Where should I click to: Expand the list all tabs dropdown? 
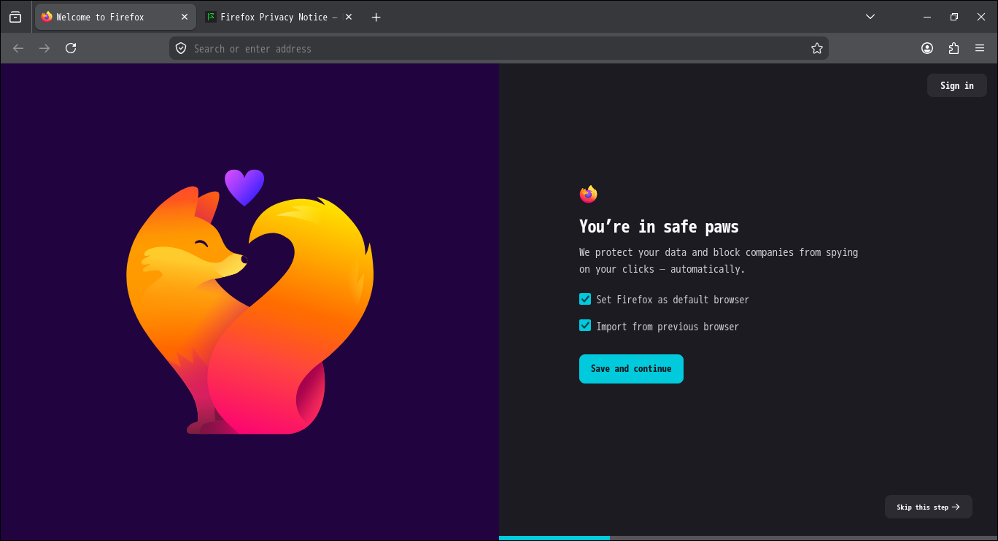pos(870,17)
